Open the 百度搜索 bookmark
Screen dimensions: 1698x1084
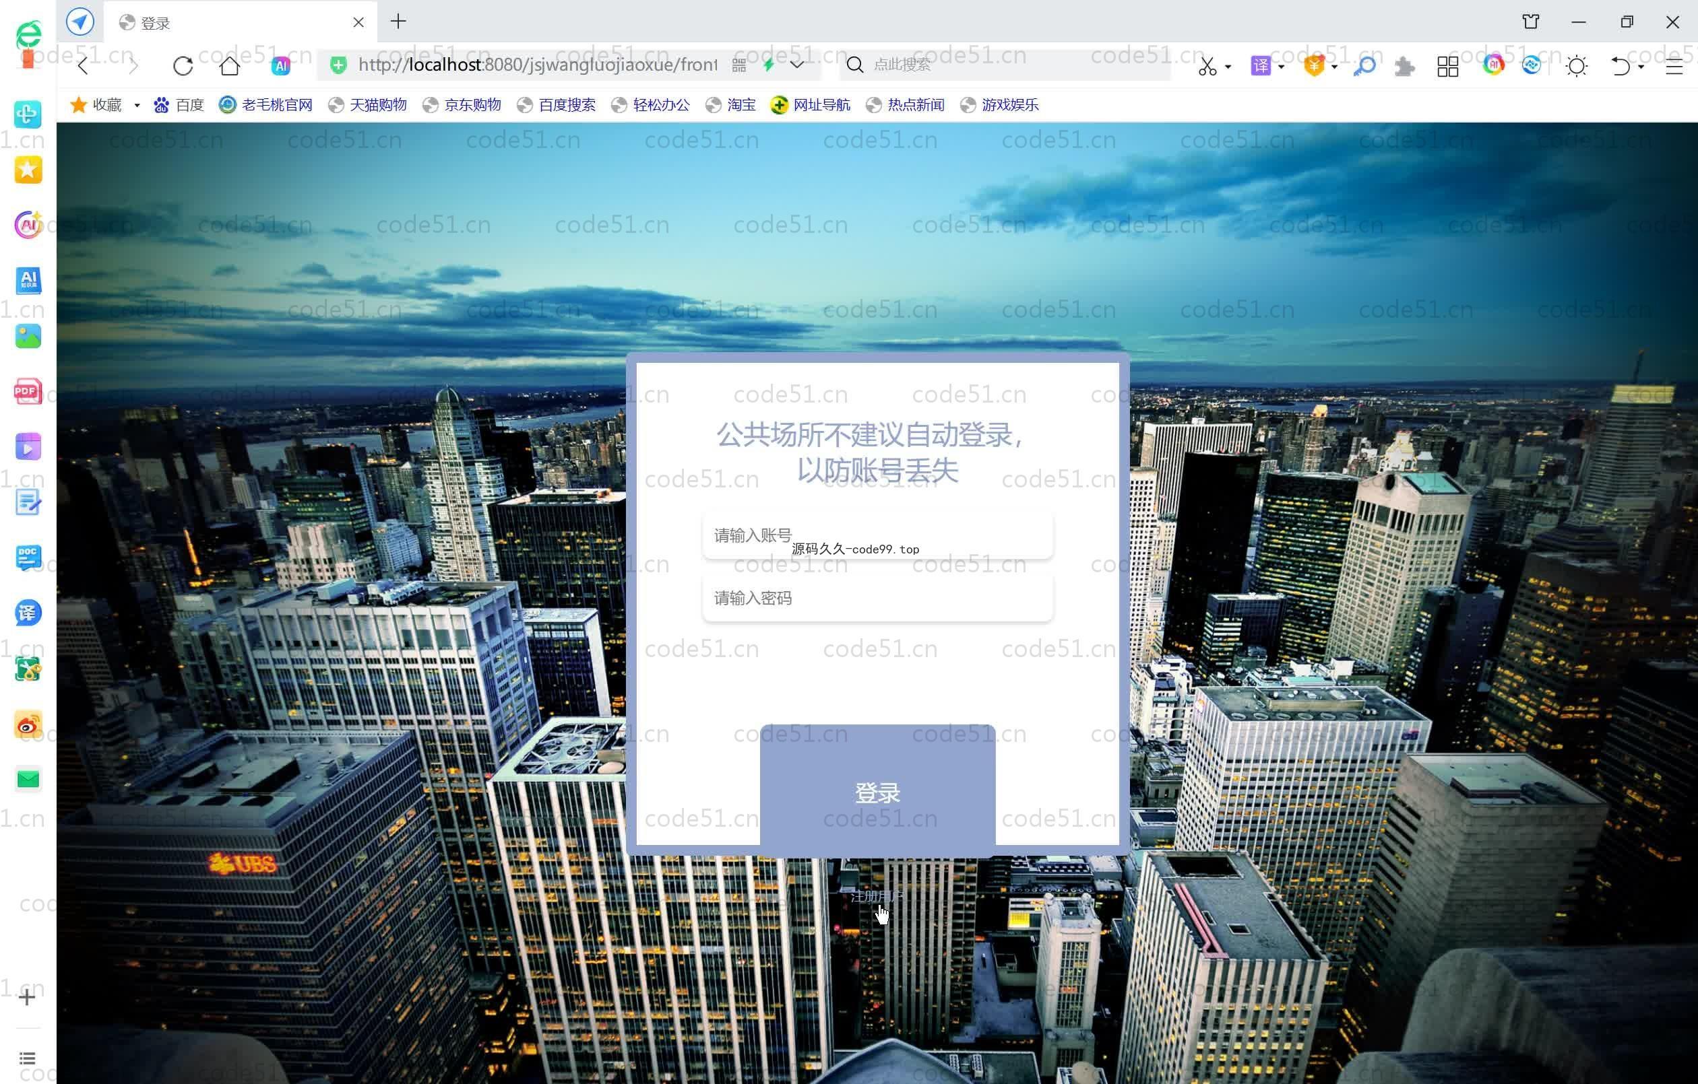pos(557,105)
